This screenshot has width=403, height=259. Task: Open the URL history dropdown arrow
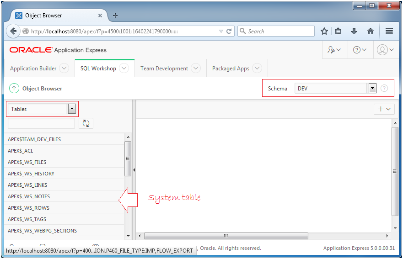pyautogui.click(x=221, y=32)
